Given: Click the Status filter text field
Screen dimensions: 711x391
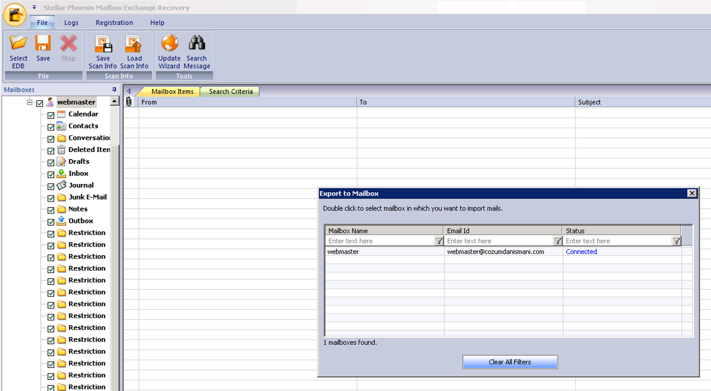Looking at the screenshot, I should (x=618, y=241).
